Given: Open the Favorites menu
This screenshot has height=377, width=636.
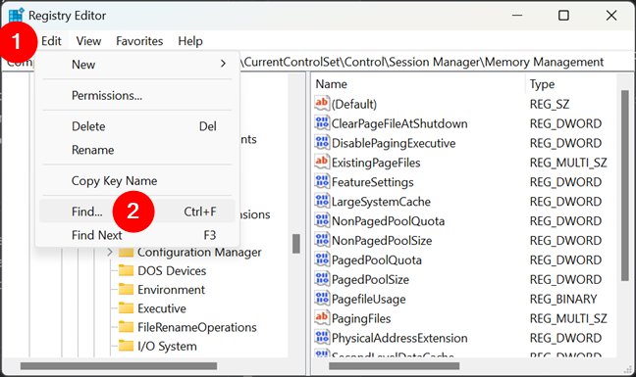Looking at the screenshot, I should (139, 41).
